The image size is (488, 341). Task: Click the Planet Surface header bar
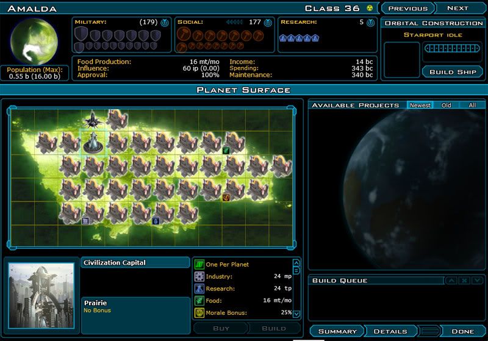tap(243, 90)
